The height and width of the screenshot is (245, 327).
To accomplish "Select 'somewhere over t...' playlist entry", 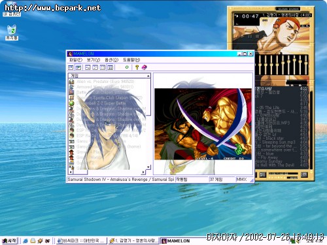I will pos(281,150).
